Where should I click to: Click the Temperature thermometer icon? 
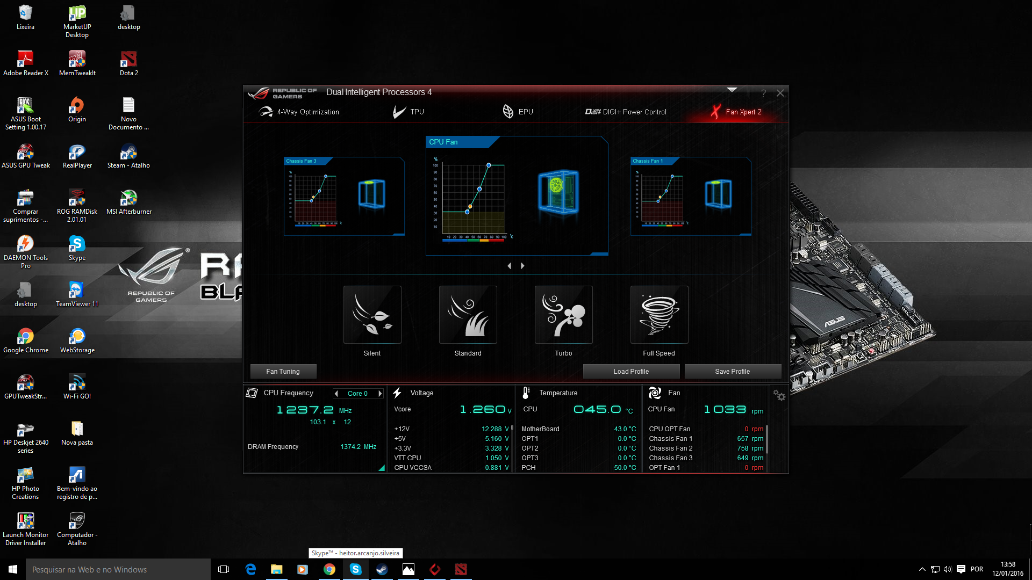click(526, 393)
